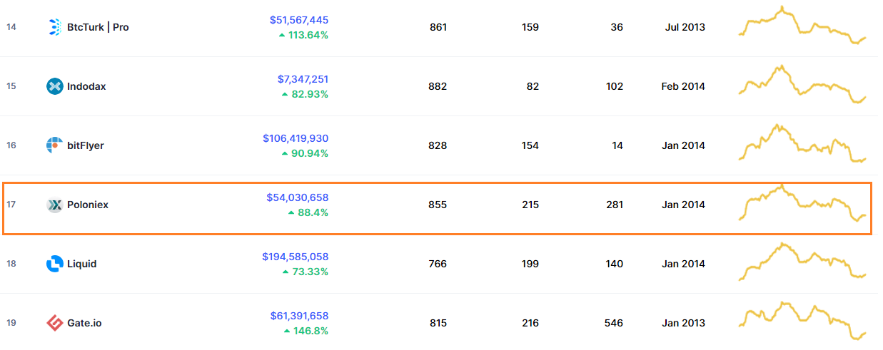
Task: Click the value 102 in Indodax row
Action: pos(614,86)
